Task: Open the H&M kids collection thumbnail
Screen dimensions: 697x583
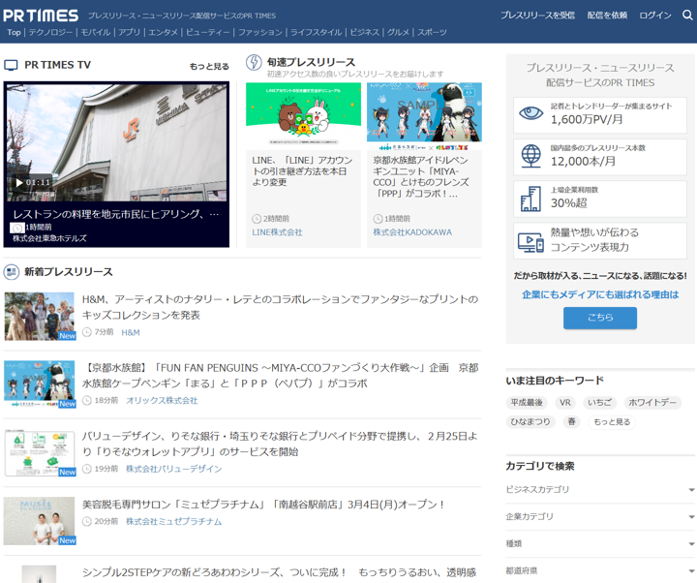Action: 40,316
